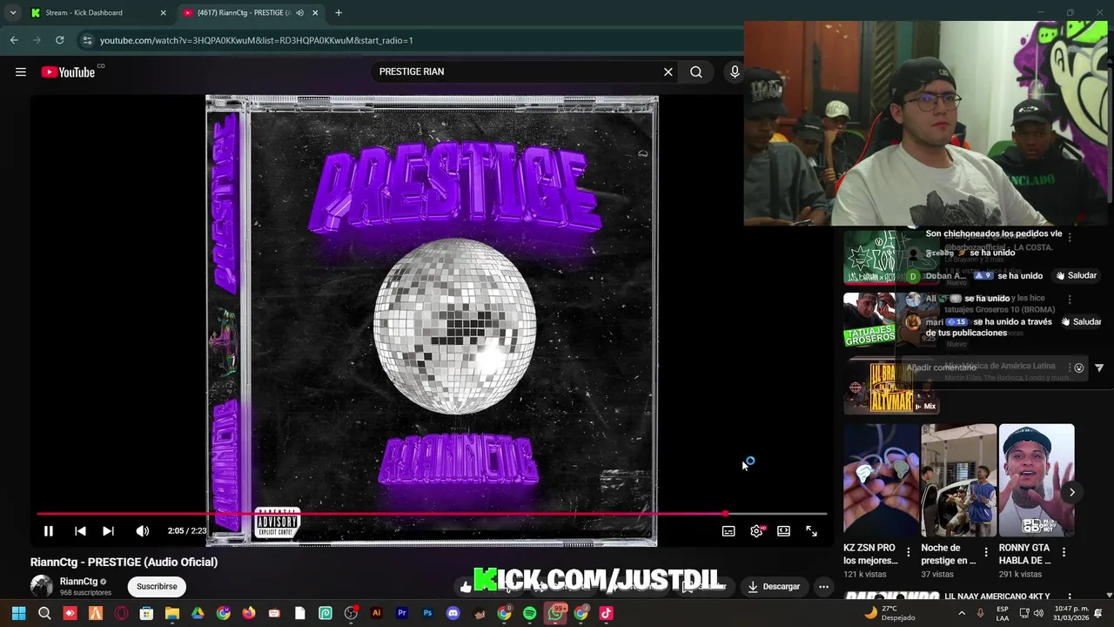Open the weather widget 27°C Despejado
The height and width of the screenshot is (627, 1114).
click(x=889, y=613)
